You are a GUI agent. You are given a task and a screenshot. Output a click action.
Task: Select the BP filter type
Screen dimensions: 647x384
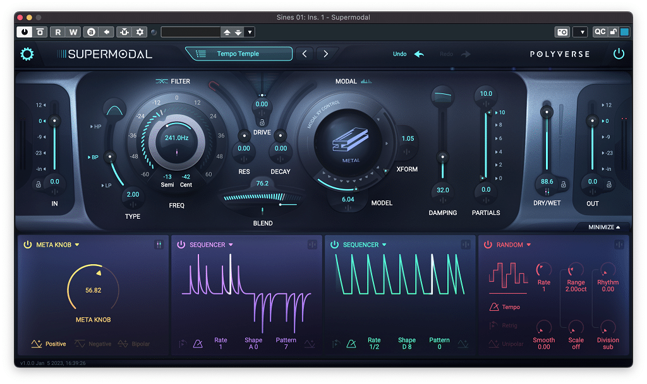pyautogui.click(x=93, y=157)
